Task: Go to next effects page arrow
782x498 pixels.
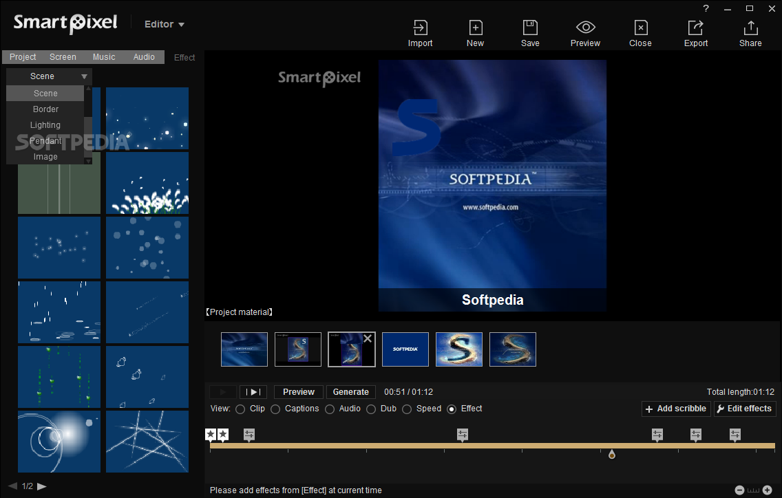Action: [42, 486]
